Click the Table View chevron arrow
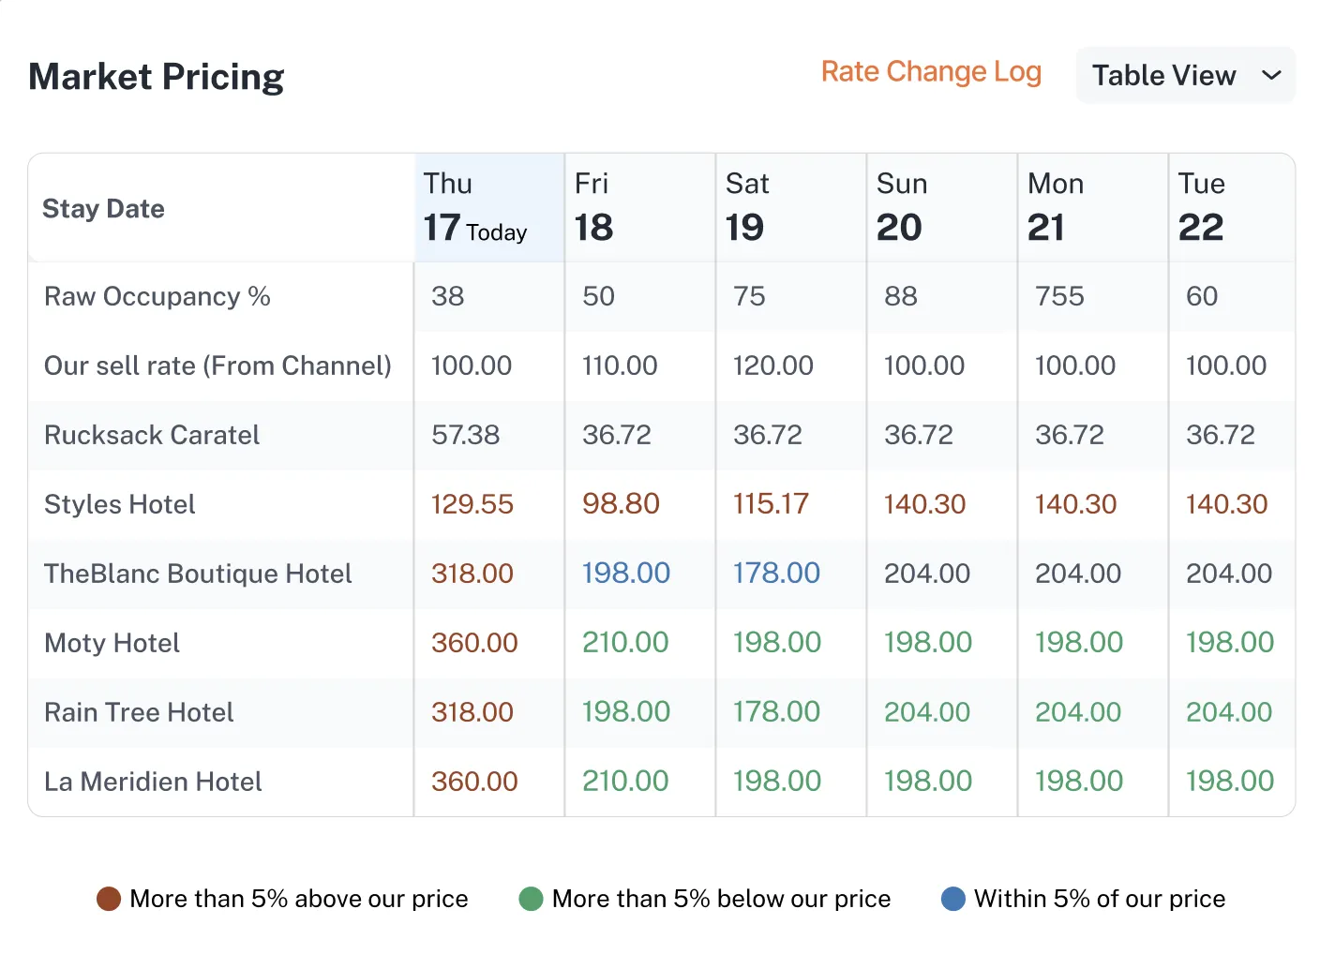This screenshot has width=1320, height=954. pos(1272,75)
